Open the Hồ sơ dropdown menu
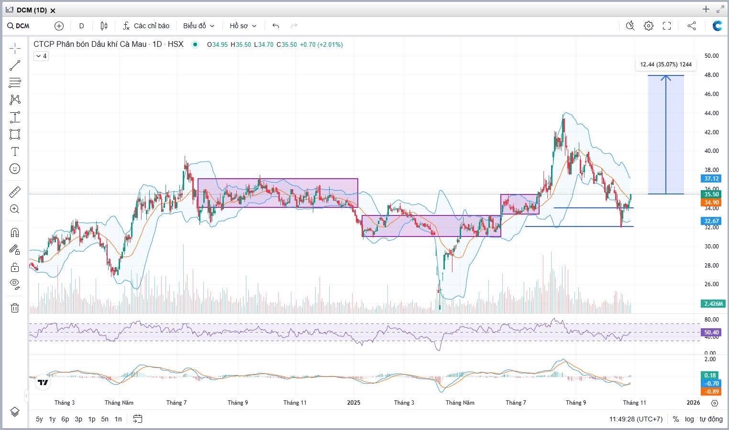 click(243, 26)
